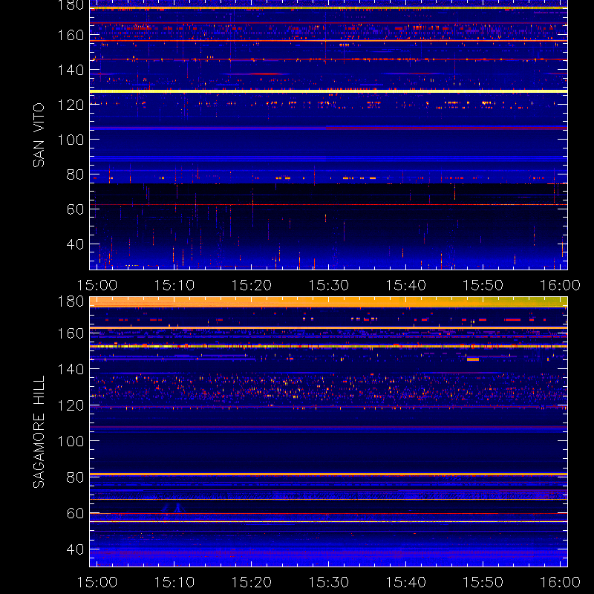Click the 80 frequency label on San Vito axis
The height and width of the screenshot is (594, 594).
tap(75, 174)
